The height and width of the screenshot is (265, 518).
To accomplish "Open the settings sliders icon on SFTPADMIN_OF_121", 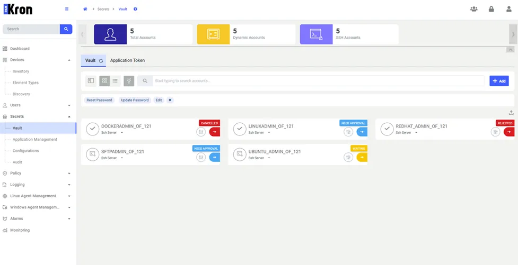I will pos(201,157).
